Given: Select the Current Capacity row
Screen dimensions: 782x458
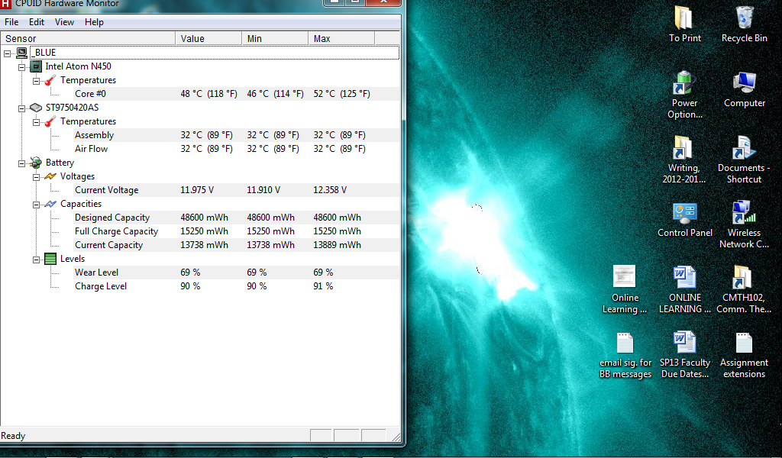Looking at the screenshot, I should point(236,245).
